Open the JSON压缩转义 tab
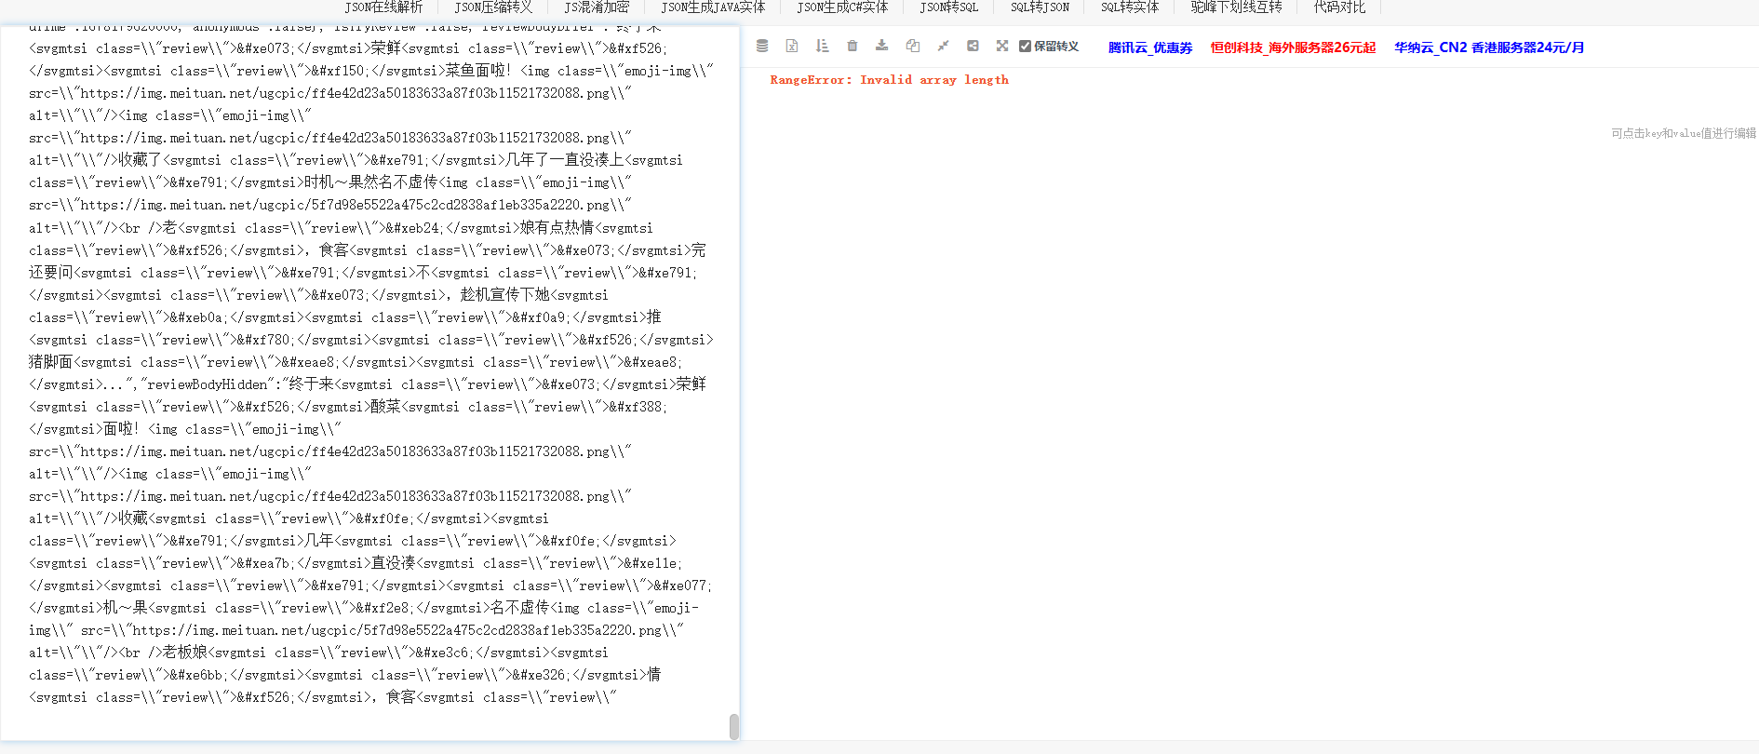 493,7
